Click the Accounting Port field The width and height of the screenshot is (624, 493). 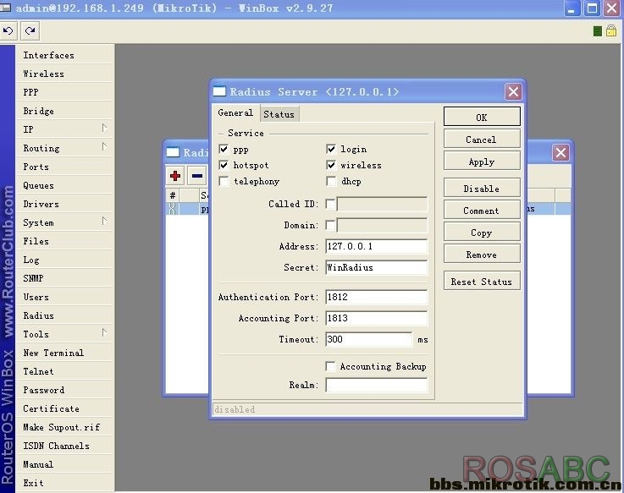377,318
